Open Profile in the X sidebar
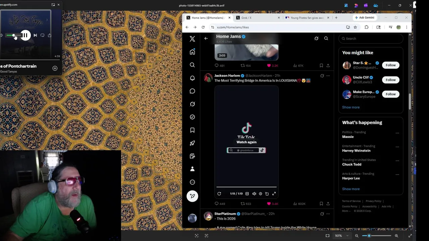This screenshot has height=241, width=429. tap(192, 169)
